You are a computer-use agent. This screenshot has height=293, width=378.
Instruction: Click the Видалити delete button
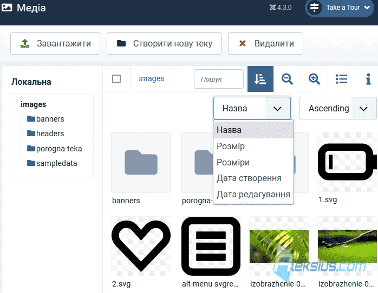click(265, 44)
